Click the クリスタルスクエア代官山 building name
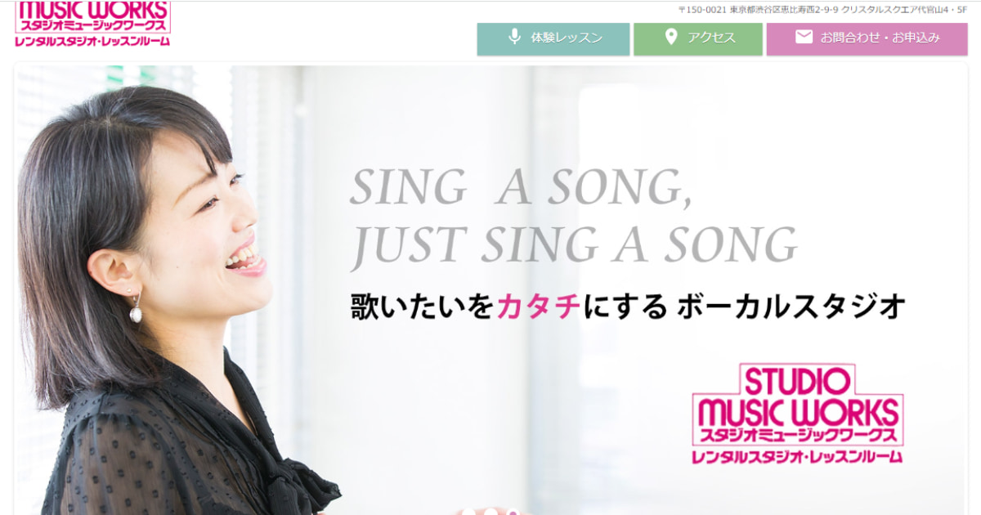The height and width of the screenshot is (515, 981). [x=895, y=10]
